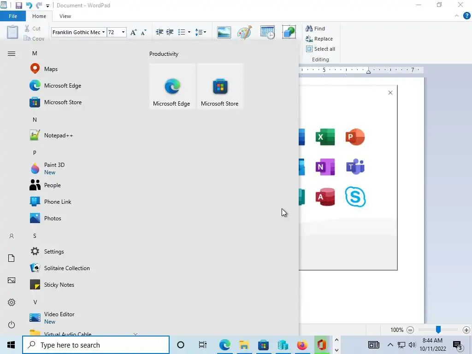Insert a Paint drawing in WordPad

coord(244,32)
